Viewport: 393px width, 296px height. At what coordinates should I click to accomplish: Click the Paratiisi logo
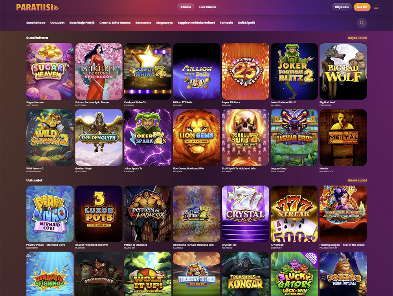(x=37, y=7)
